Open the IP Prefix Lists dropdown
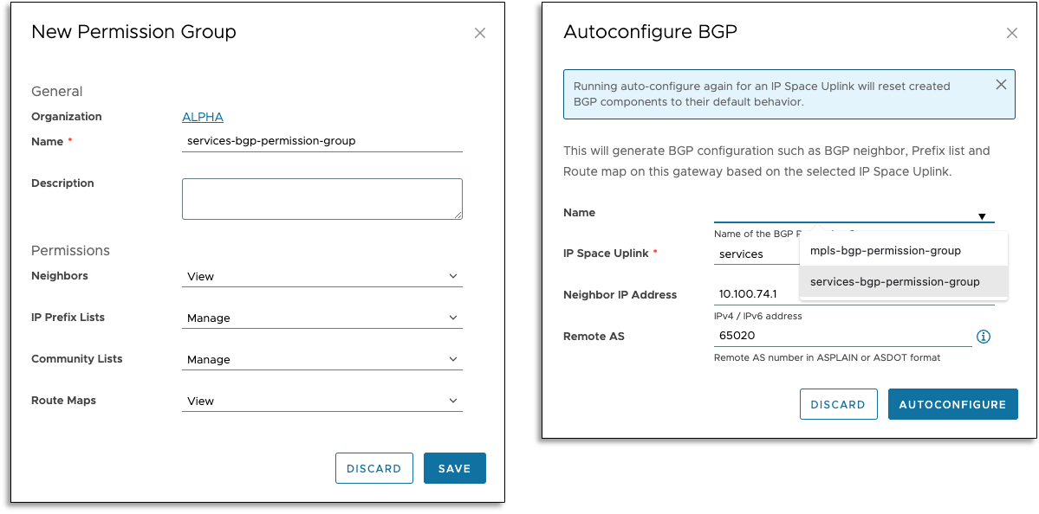This screenshot has height=514, width=1039. [x=321, y=318]
